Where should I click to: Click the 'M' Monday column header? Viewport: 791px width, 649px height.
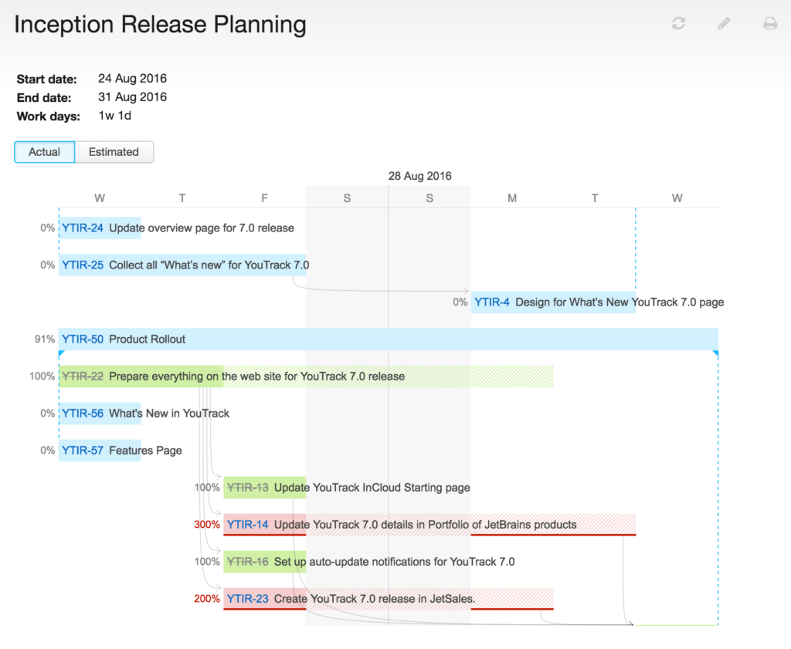point(512,198)
